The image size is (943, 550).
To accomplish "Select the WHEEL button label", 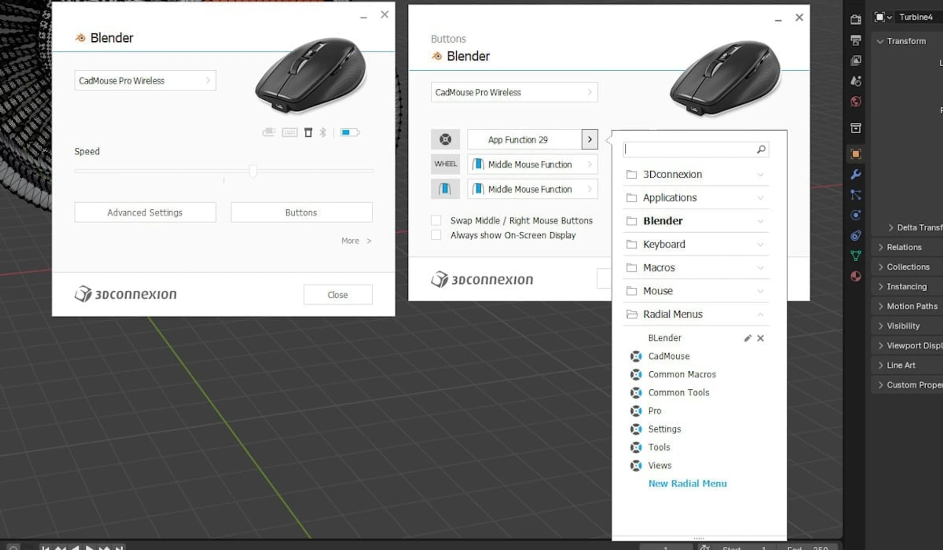I will 445,164.
